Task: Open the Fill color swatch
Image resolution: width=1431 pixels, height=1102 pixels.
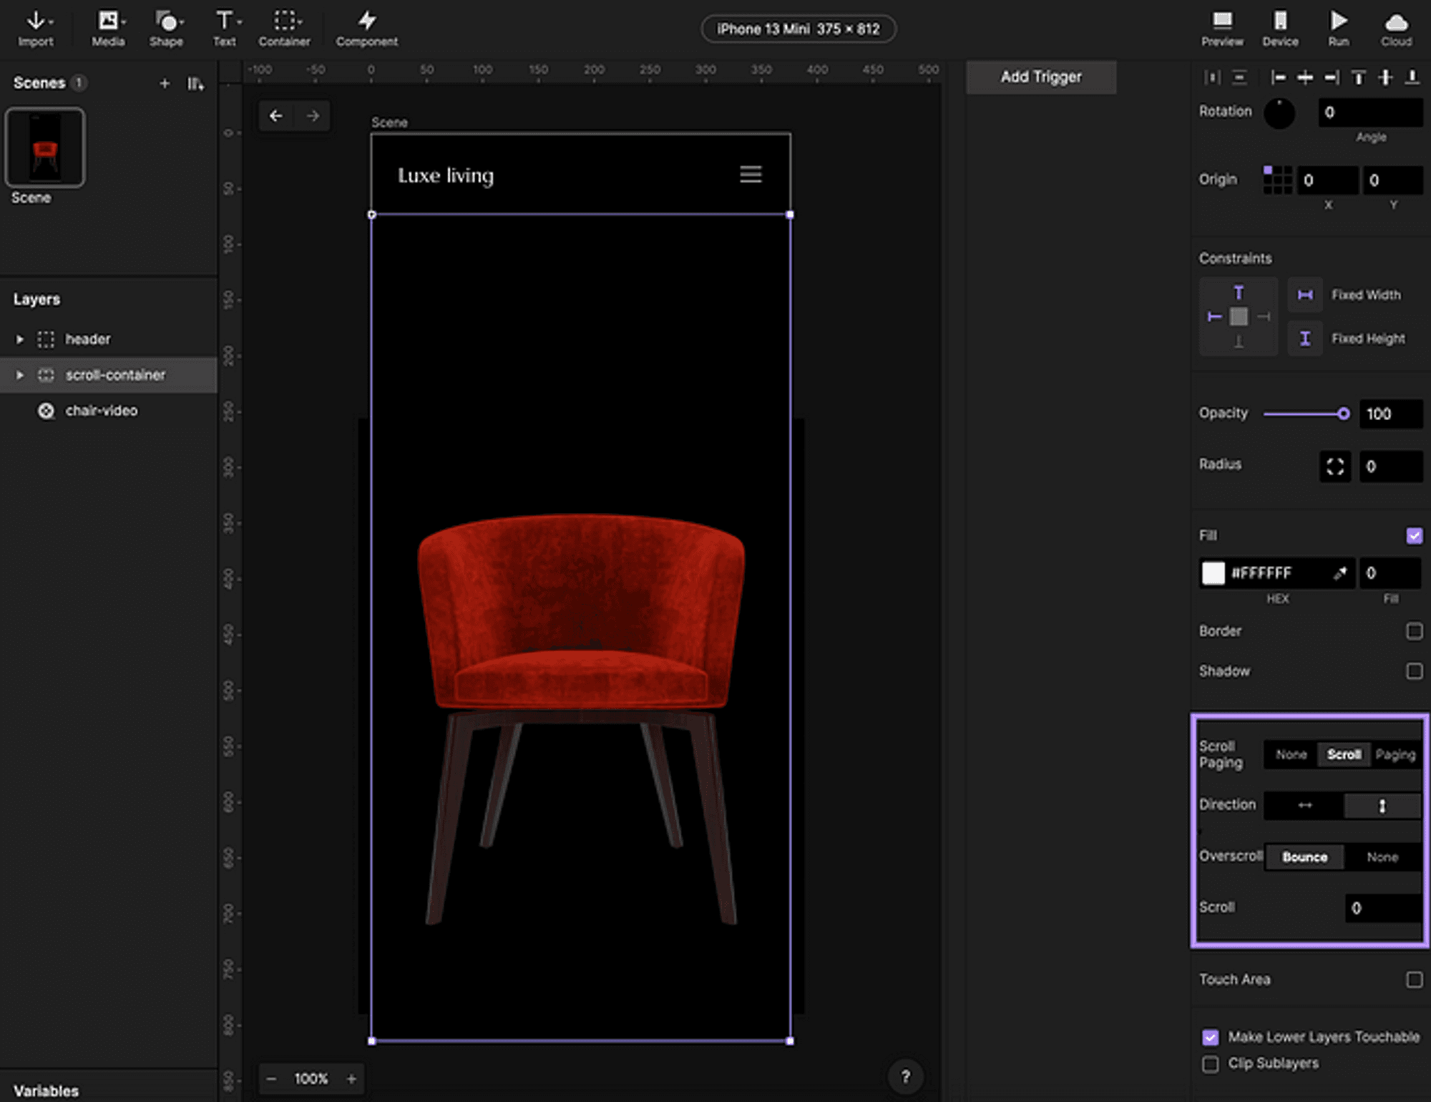Action: 1213,573
